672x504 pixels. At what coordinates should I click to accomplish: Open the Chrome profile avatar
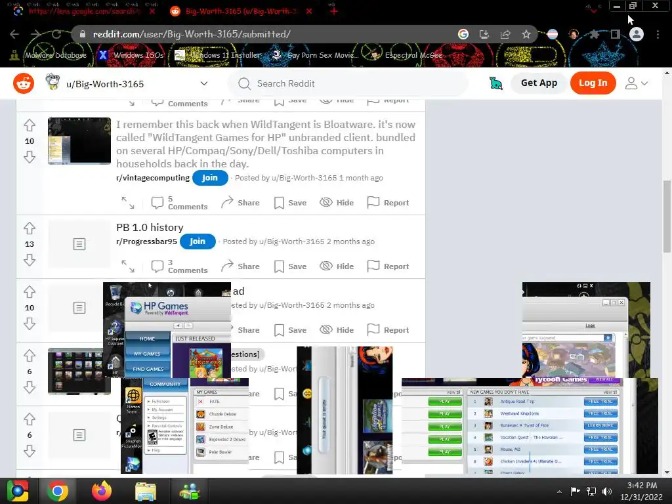(x=637, y=34)
